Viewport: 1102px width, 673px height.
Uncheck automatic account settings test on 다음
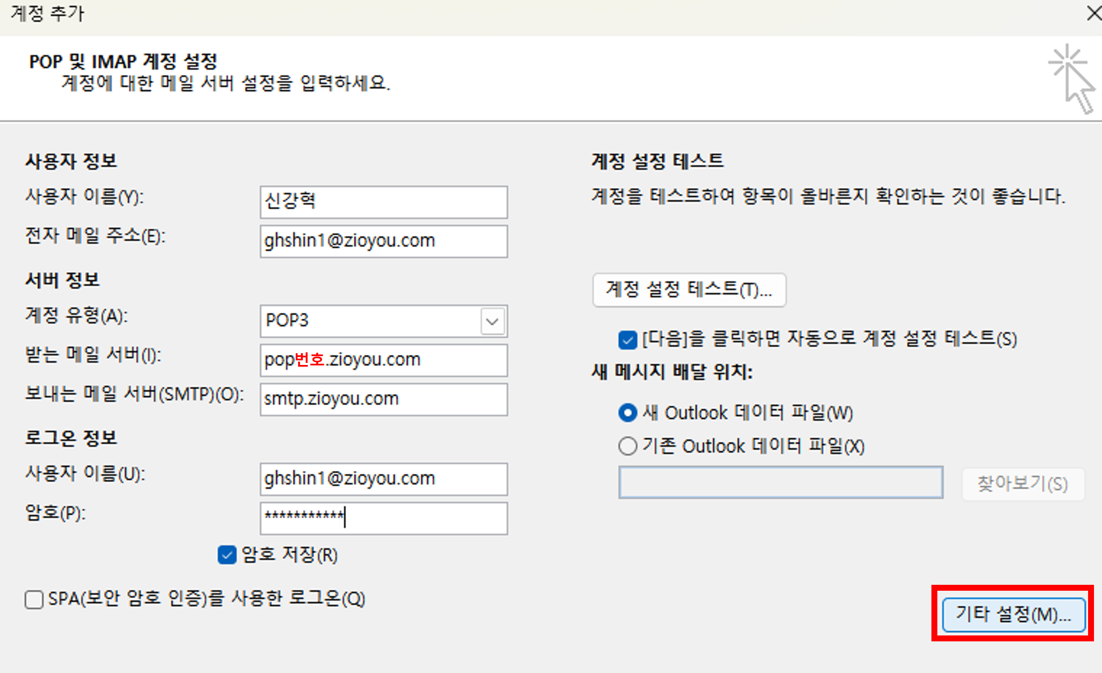pyautogui.click(x=627, y=340)
